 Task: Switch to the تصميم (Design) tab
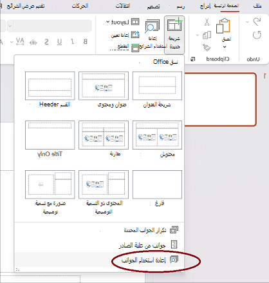click(153, 6)
